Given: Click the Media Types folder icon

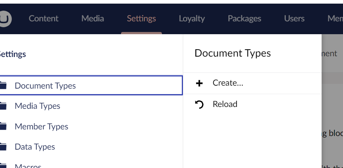Looking at the screenshot, I should click(x=3, y=106).
